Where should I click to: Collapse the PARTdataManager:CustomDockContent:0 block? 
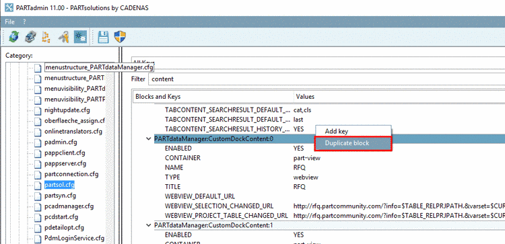[x=149, y=138]
